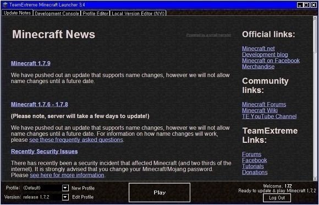
Task: Click the news panel vertical scrollbar
Action: [316, 98]
